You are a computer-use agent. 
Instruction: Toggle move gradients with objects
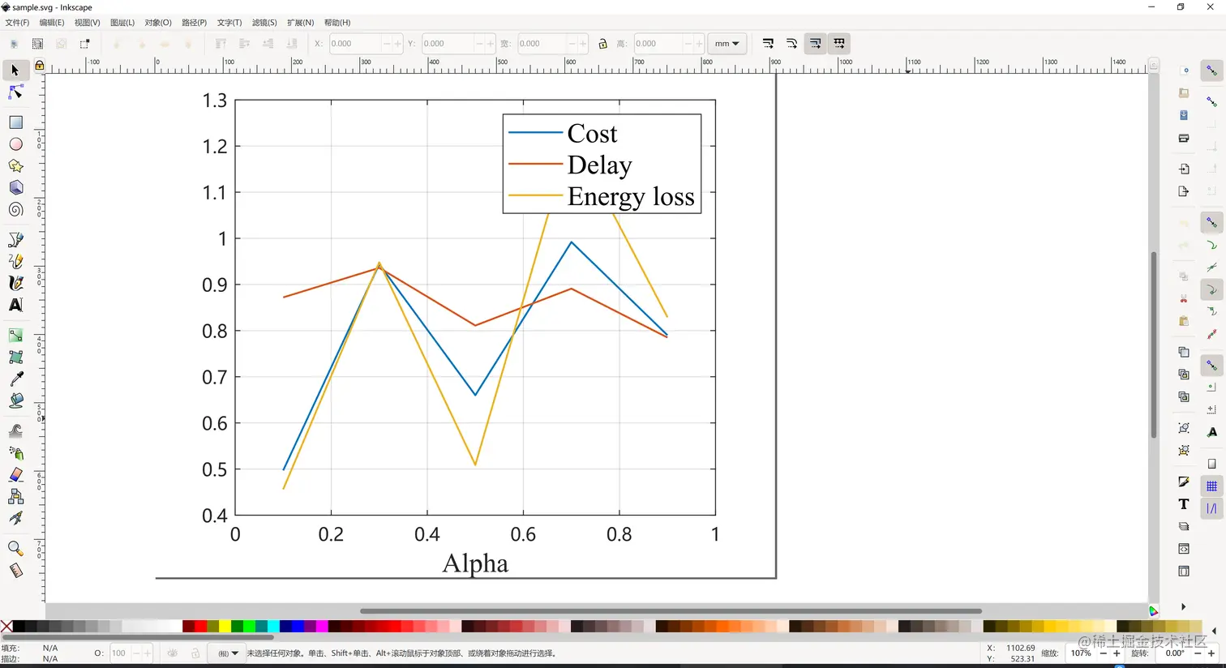click(x=815, y=44)
